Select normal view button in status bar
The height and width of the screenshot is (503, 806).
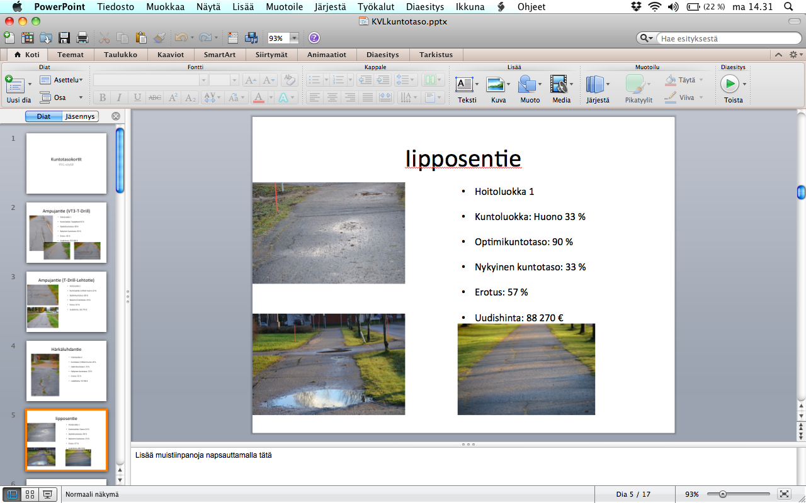point(12,494)
